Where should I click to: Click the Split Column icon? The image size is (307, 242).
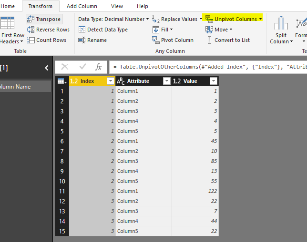coord(281,23)
